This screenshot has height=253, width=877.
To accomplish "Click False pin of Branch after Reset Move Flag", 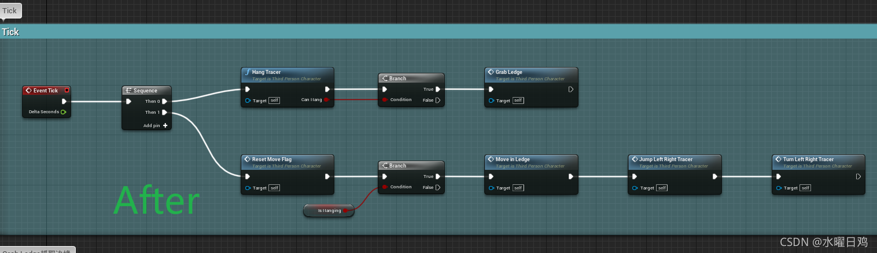I will click(x=438, y=187).
